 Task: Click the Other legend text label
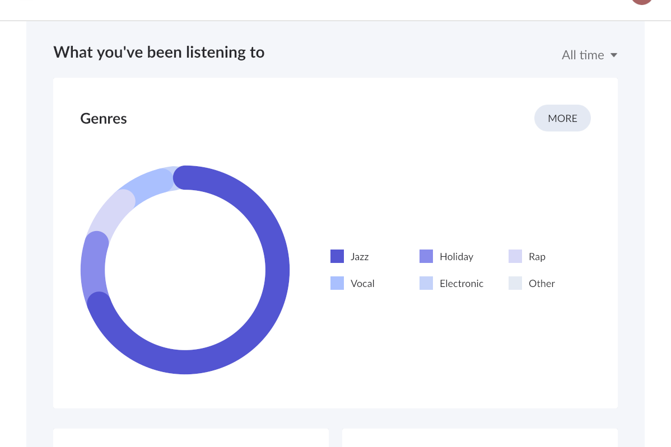coord(542,284)
